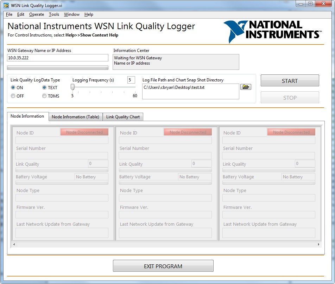Click the gateway progress bar below IP address

coord(58,68)
